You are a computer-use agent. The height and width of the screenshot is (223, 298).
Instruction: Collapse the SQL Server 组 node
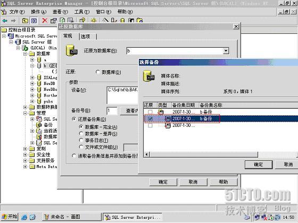coord(11,42)
